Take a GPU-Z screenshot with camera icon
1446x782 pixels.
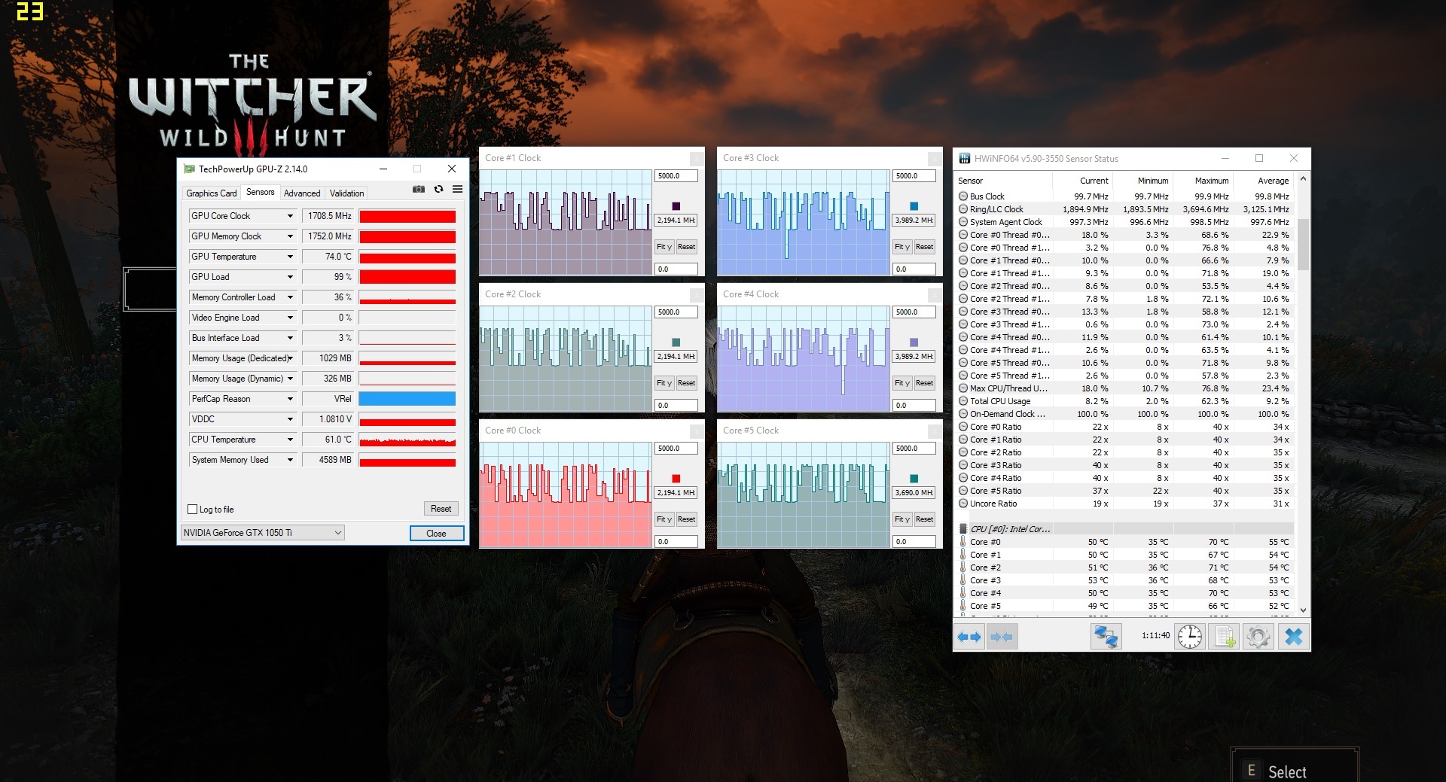[419, 189]
